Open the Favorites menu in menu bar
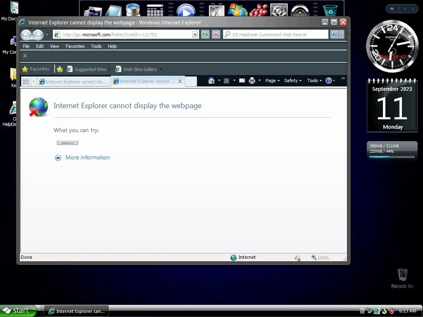This screenshot has height=317, width=423. click(75, 46)
